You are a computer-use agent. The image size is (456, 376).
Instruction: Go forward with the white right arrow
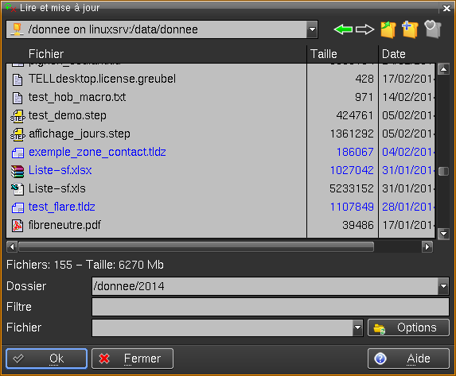pos(364,29)
